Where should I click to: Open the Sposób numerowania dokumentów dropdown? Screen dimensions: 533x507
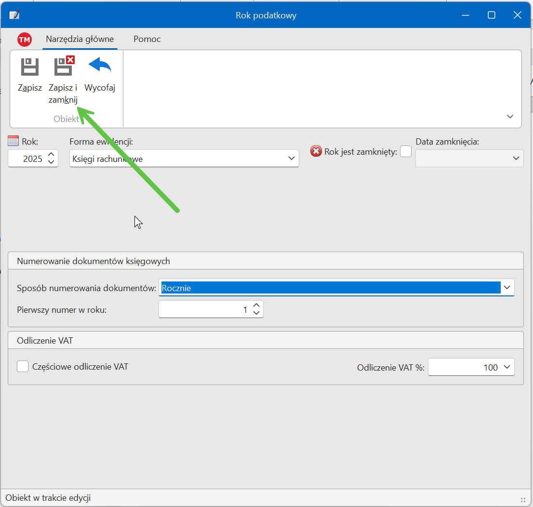(506, 288)
